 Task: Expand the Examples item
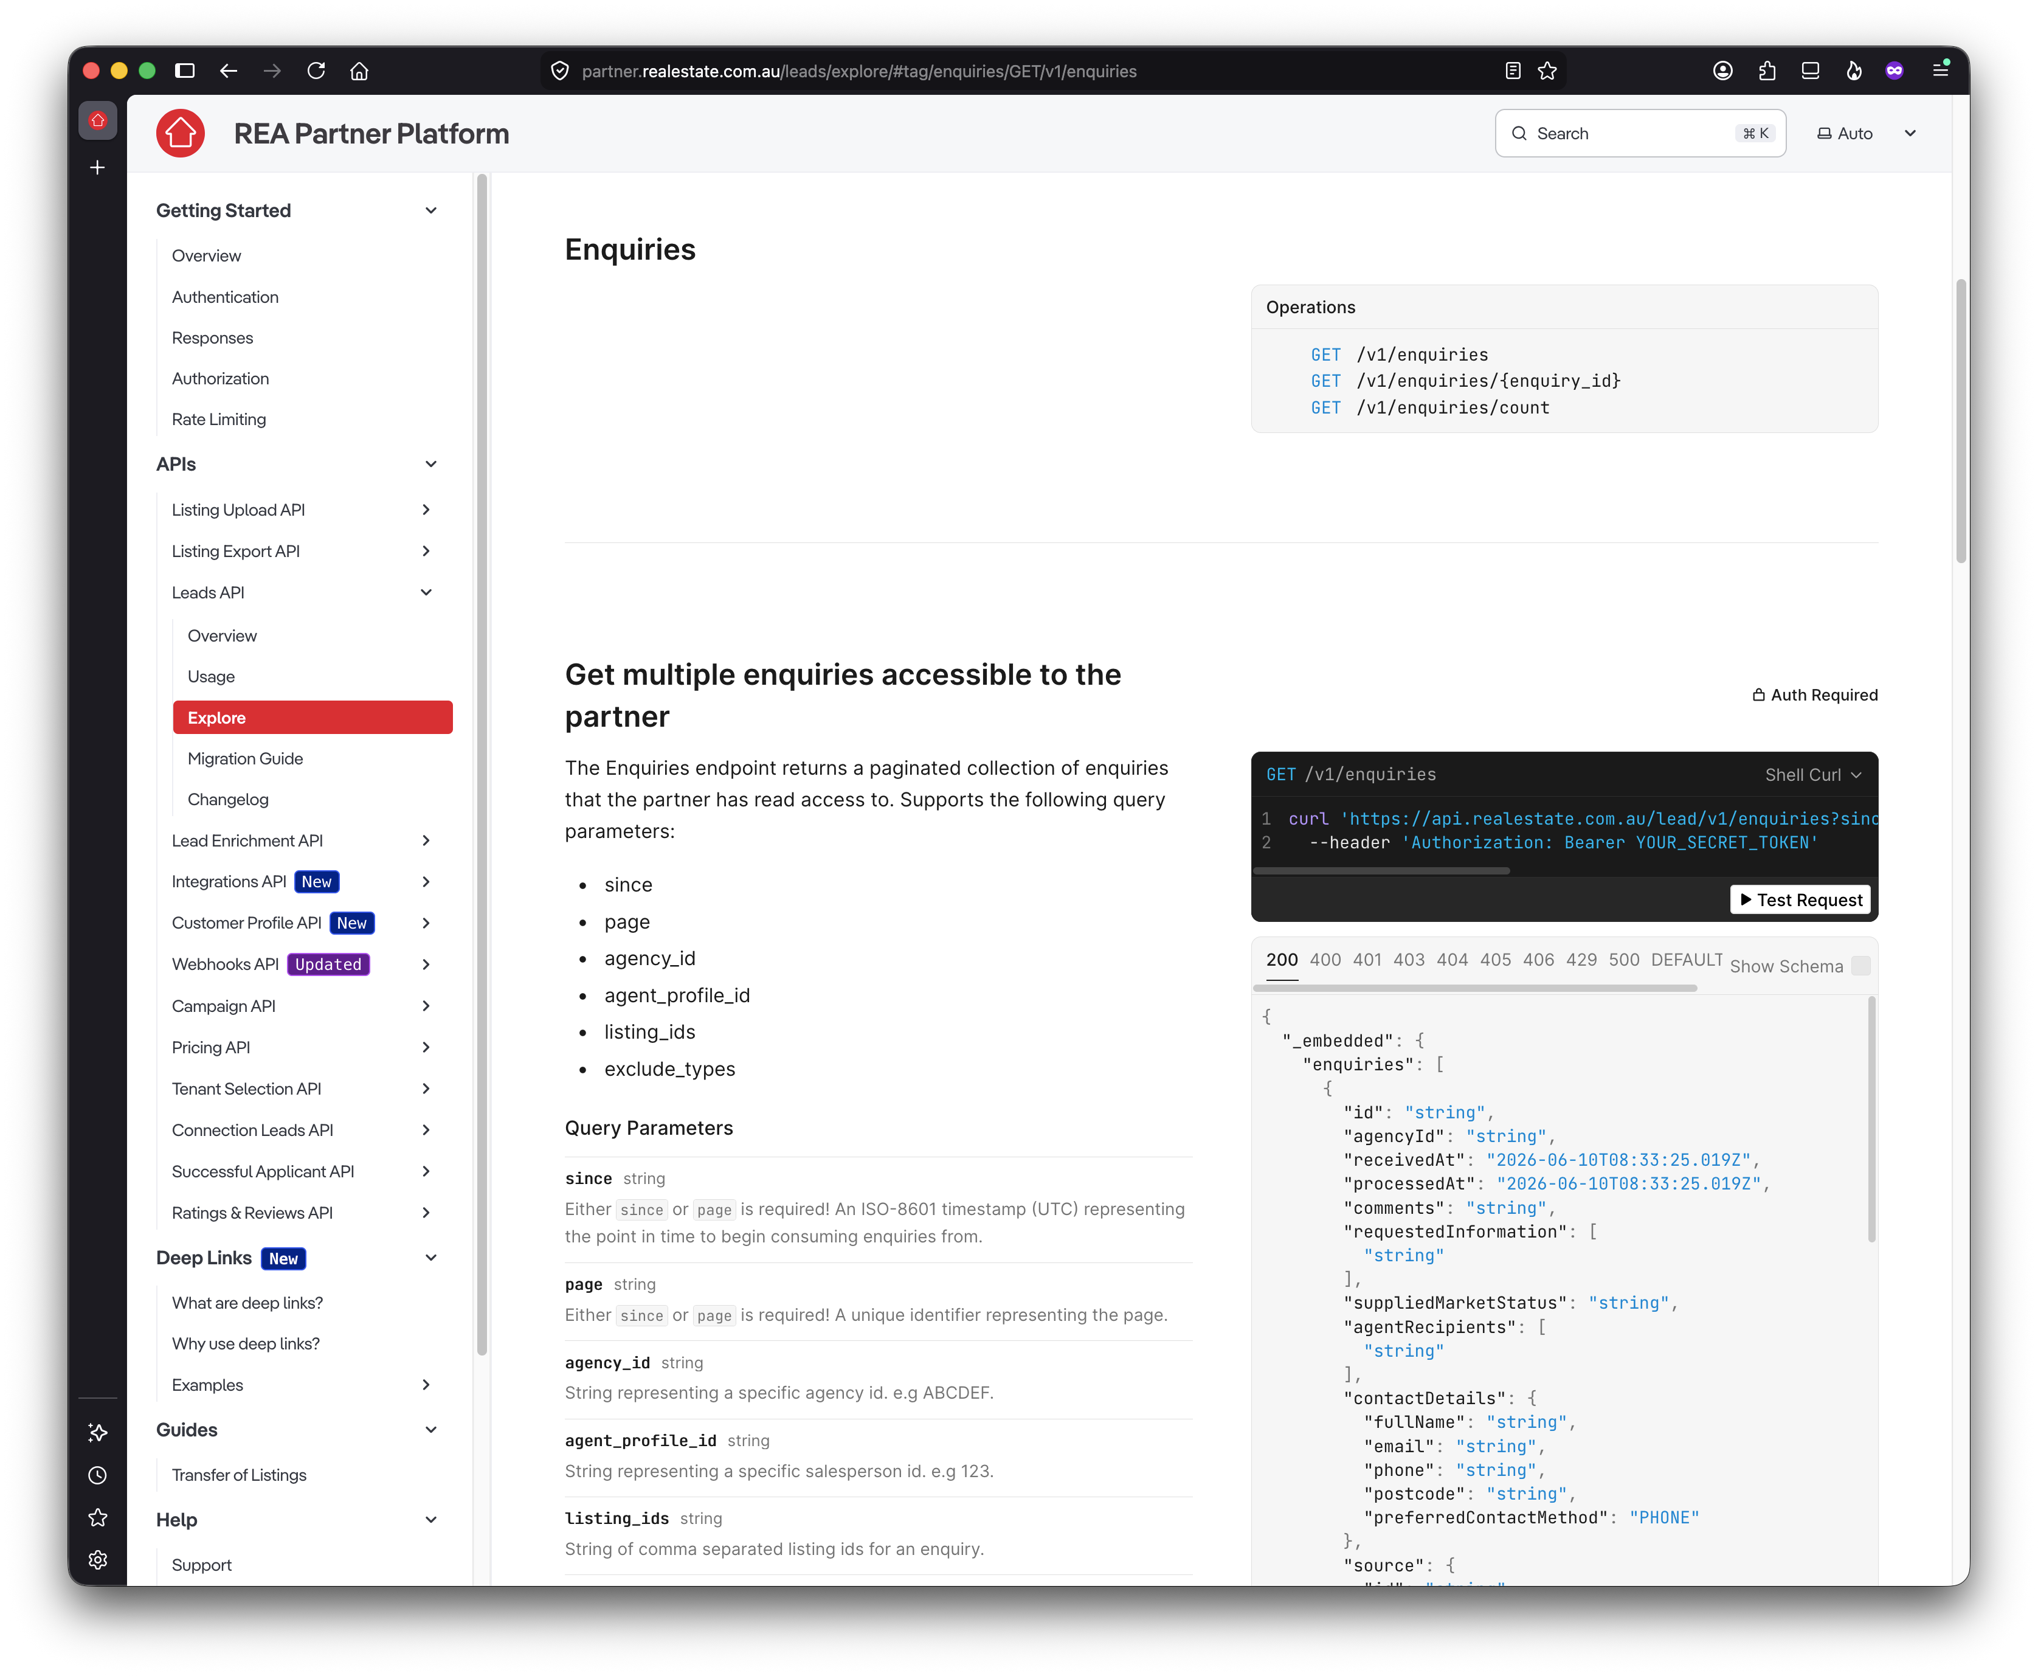[426, 1385]
